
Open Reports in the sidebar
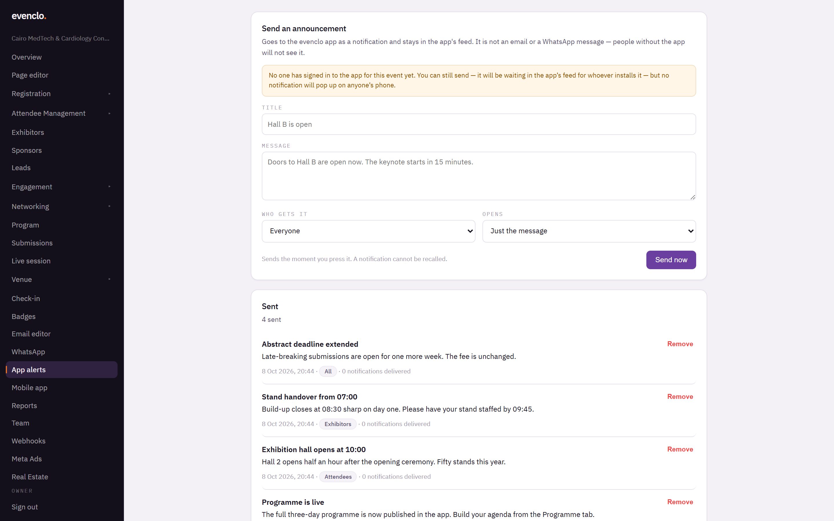[61, 406]
